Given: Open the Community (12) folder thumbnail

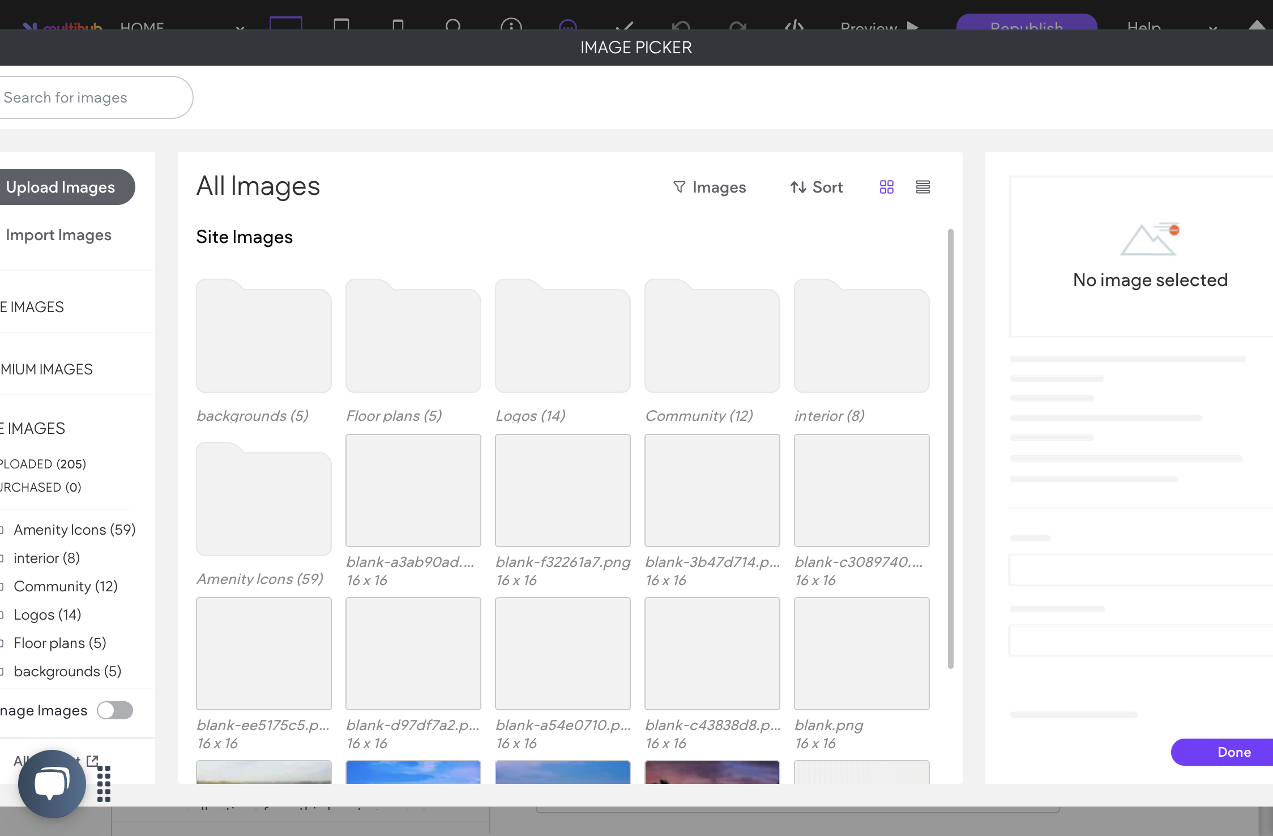Looking at the screenshot, I should click(x=712, y=336).
